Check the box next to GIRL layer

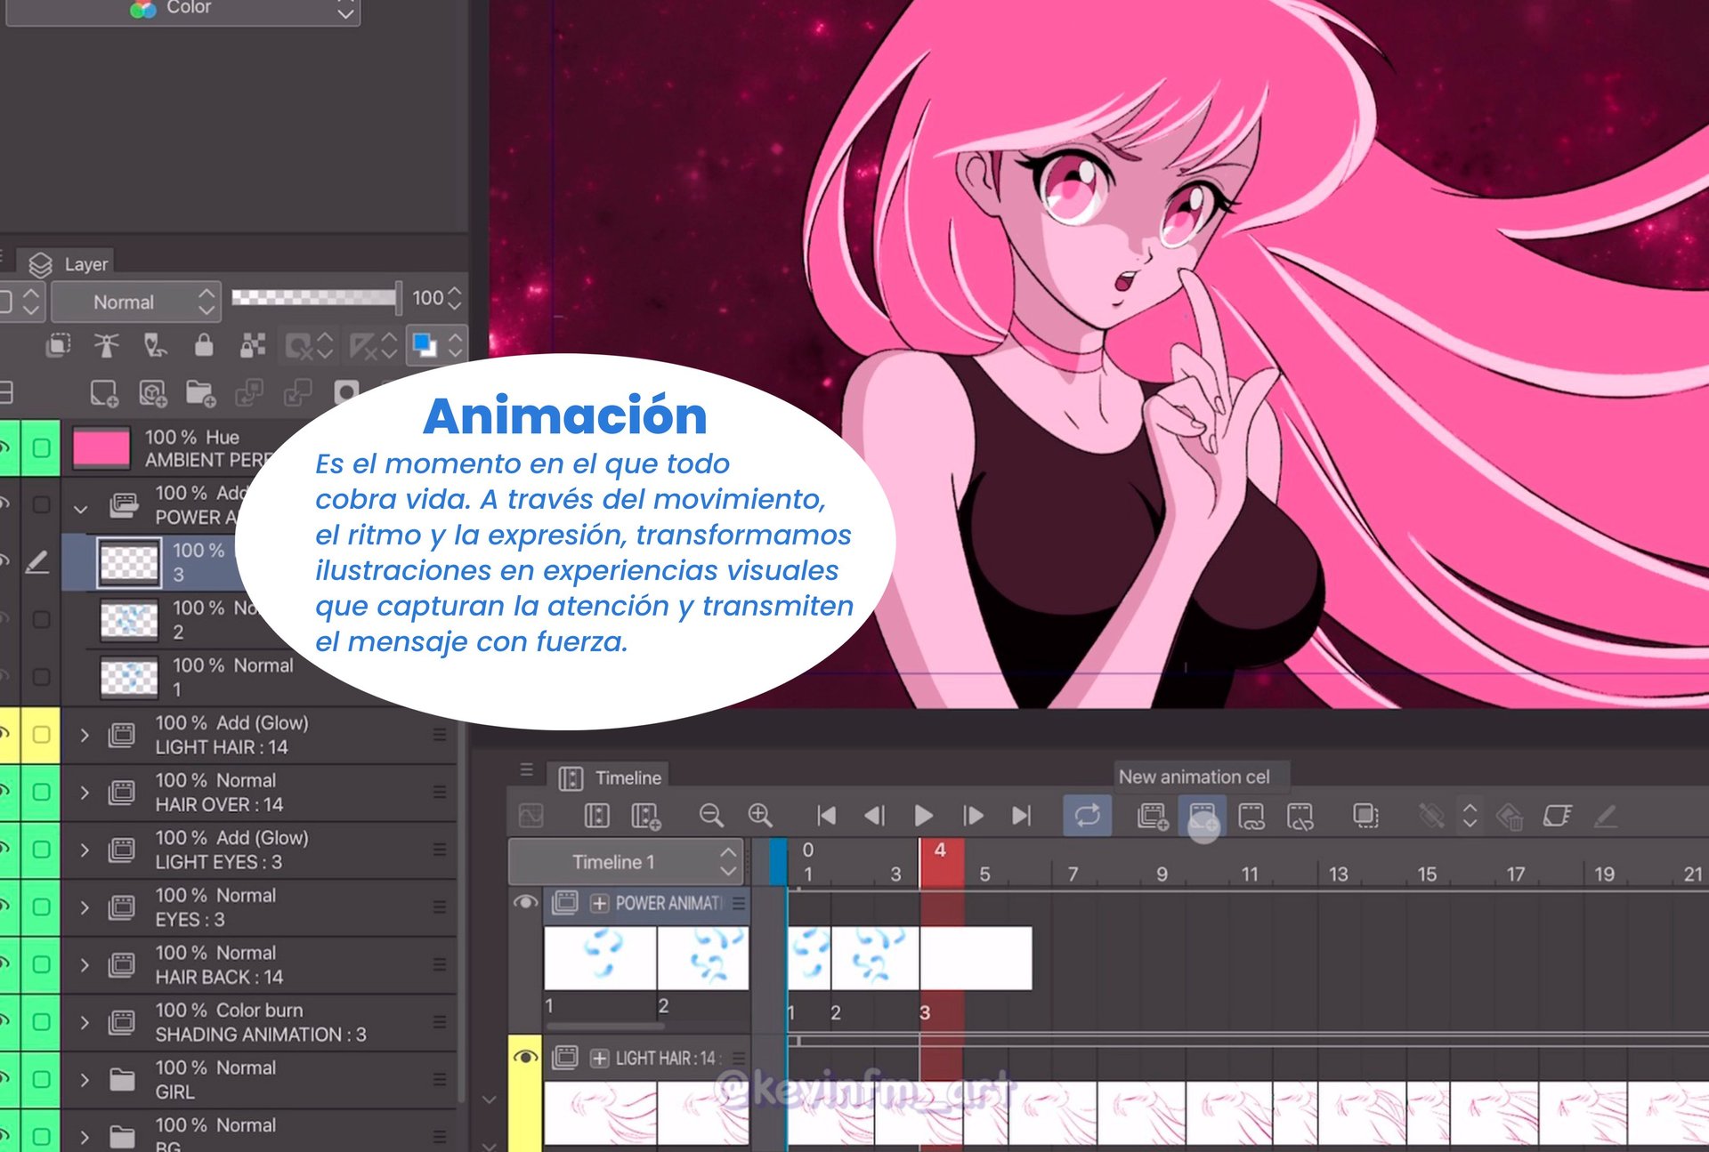tap(41, 1079)
